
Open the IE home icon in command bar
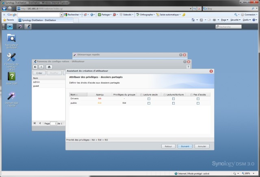193,20
